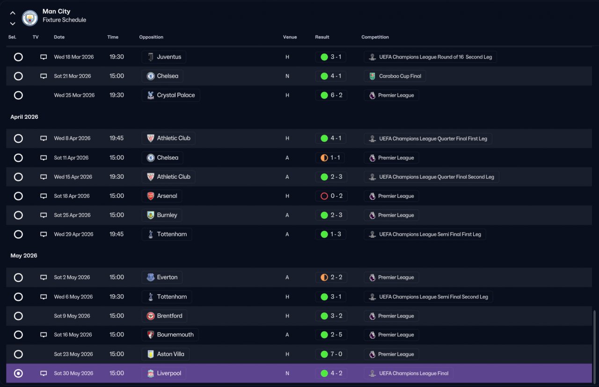
Task: Sort by the Result column header
Action: [x=322, y=37]
